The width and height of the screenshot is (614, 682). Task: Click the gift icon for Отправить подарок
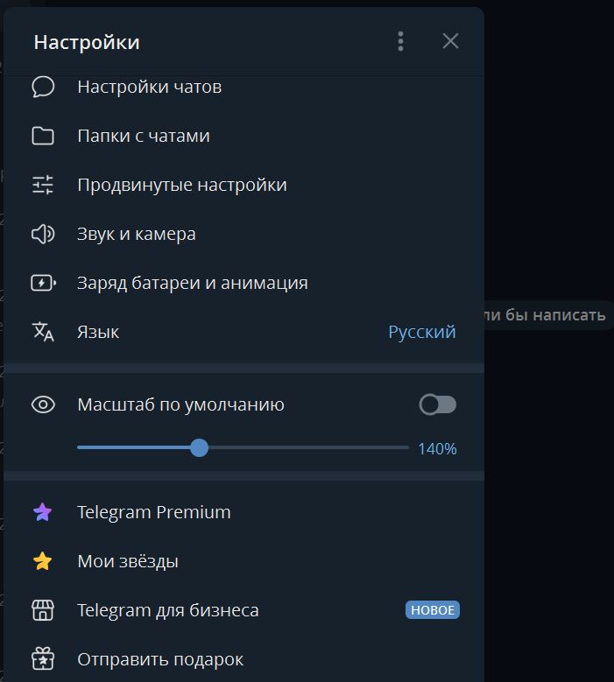click(43, 658)
